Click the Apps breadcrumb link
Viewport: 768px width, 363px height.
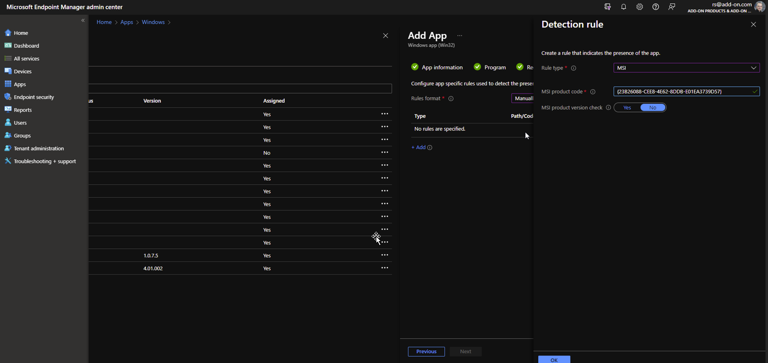(x=127, y=22)
